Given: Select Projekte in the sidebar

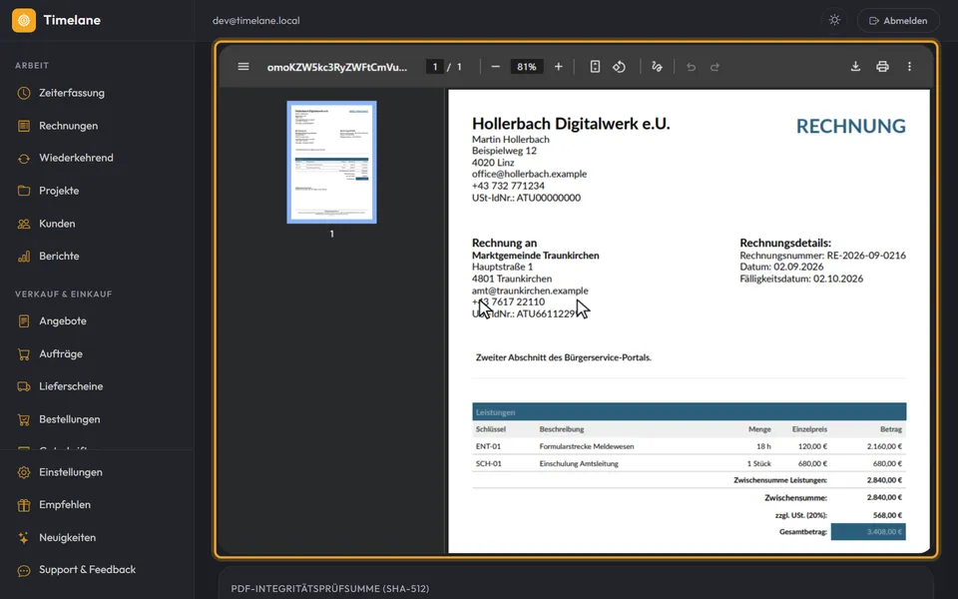Looking at the screenshot, I should coord(59,191).
